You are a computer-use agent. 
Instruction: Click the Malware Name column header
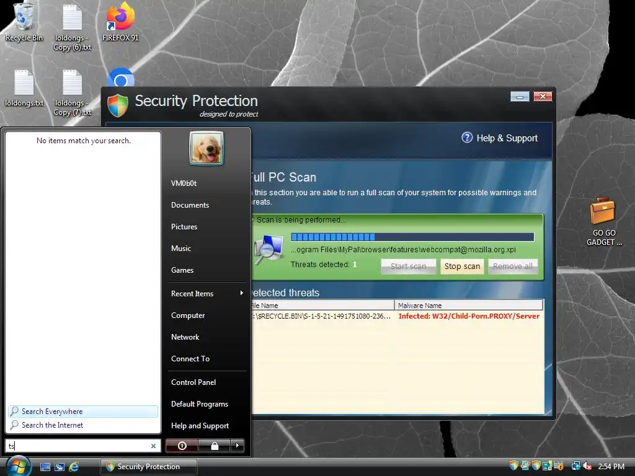tap(469, 305)
